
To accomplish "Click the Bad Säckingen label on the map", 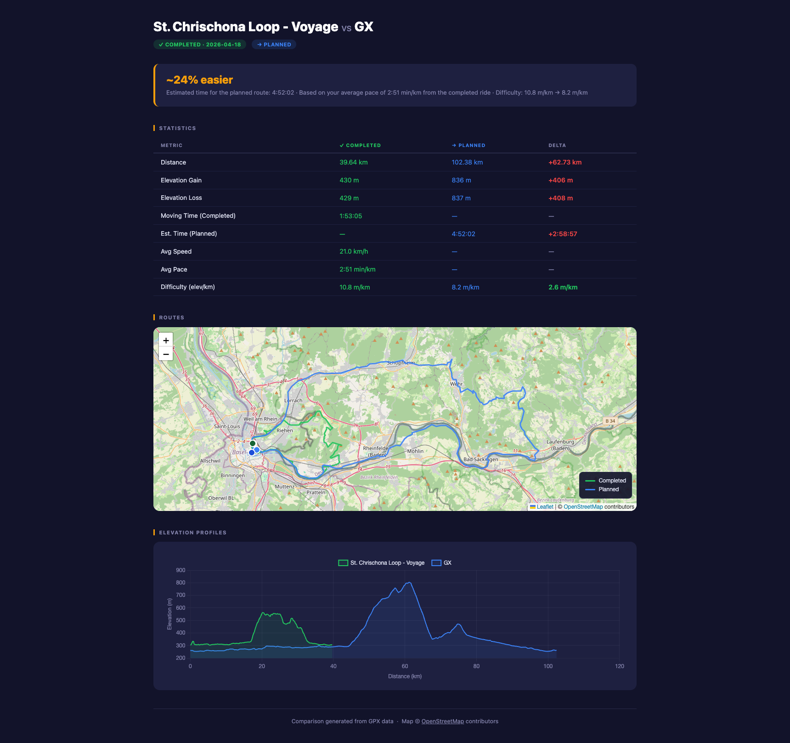I will (480, 459).
